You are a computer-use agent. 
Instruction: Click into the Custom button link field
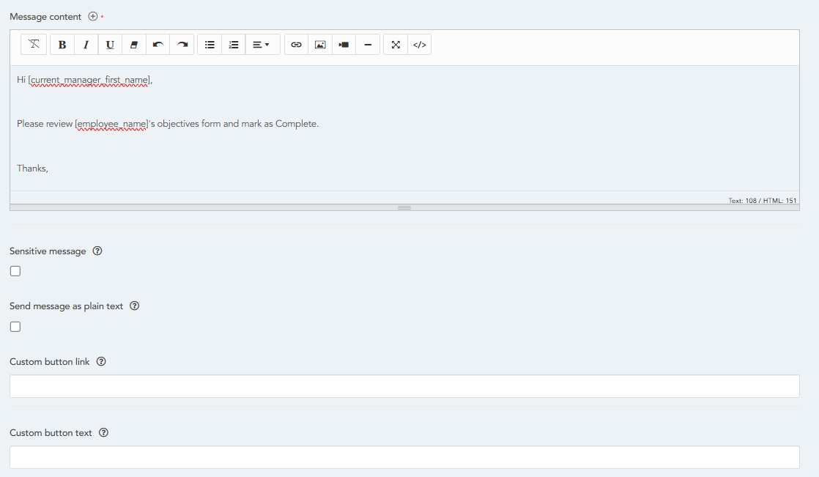tap(404, 386)
